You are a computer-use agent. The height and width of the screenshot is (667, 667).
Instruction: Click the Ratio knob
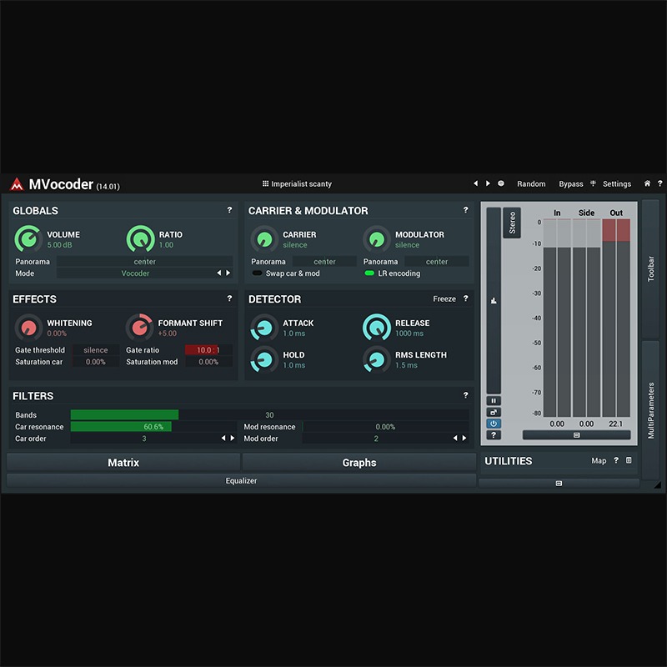pos(140,239)
